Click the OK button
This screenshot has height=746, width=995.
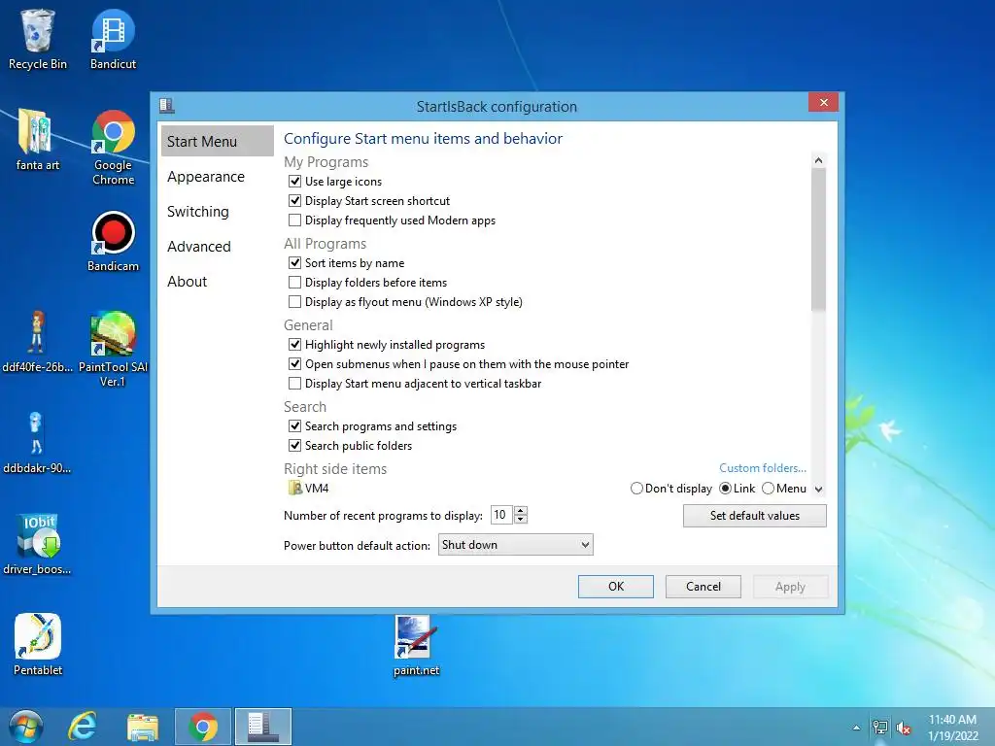pyautogui.click(x=615, y=586)
